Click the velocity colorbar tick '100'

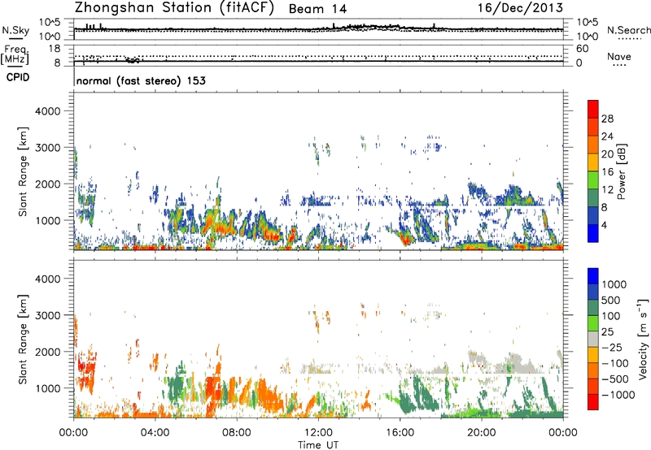coord(611,316)
